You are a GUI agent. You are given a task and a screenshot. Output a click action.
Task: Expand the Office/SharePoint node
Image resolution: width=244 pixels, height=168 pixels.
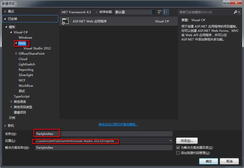(x=16, y=53)
